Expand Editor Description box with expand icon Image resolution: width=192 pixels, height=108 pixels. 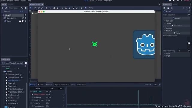(189, 43)
